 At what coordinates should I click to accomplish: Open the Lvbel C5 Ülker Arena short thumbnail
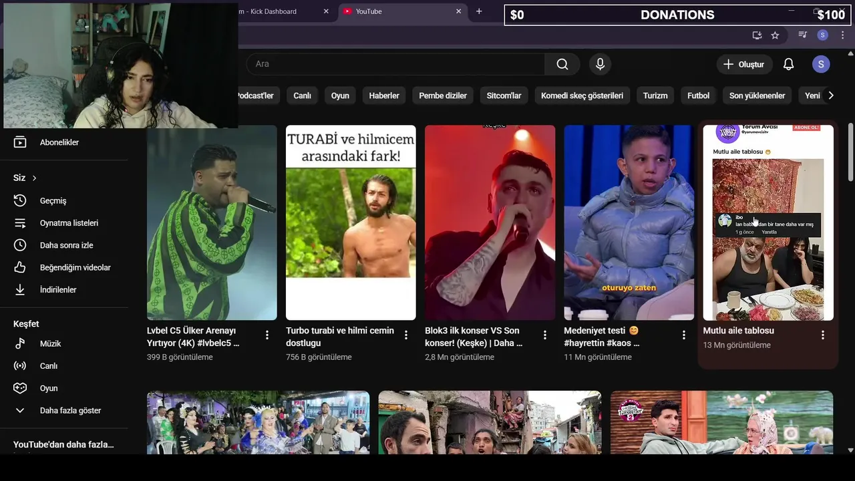point(212,222)
